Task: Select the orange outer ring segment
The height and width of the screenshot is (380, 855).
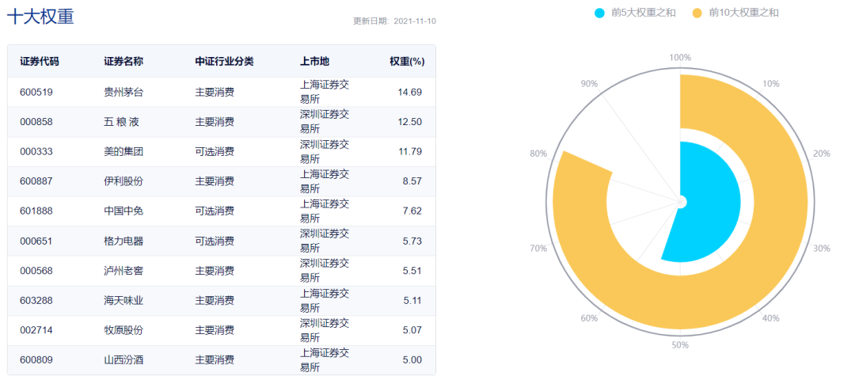Action: 763,283
